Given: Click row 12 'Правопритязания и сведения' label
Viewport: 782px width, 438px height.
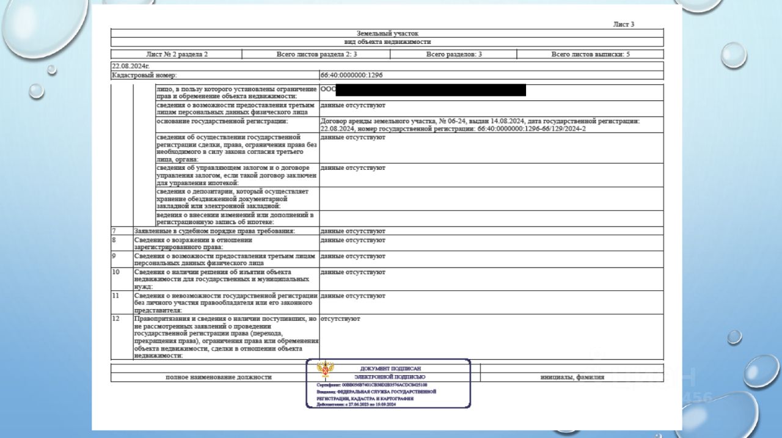Looking at the screenshot, I should (x=227, y=337).
